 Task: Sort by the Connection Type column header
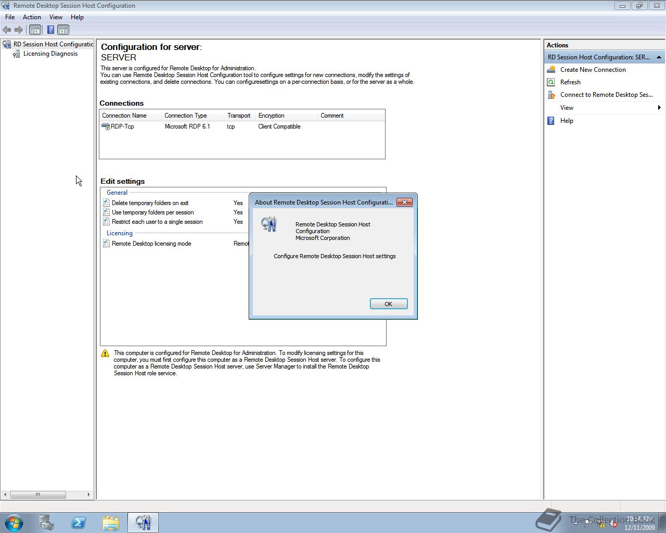pyautogui.click(x=193, y=116)
